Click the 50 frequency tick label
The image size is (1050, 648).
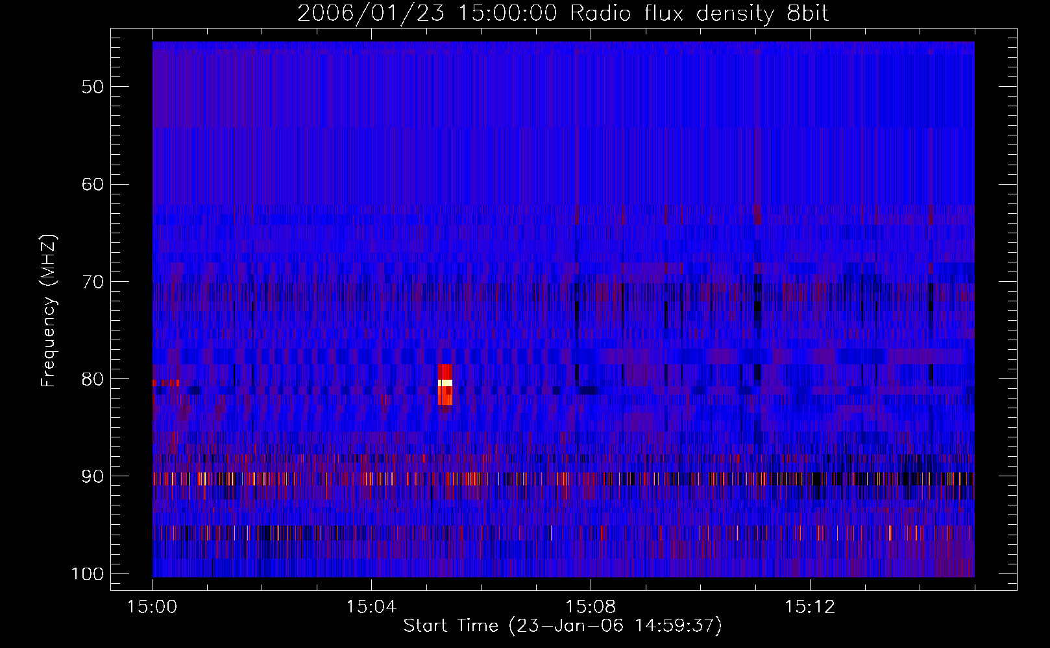coord(93,87)
